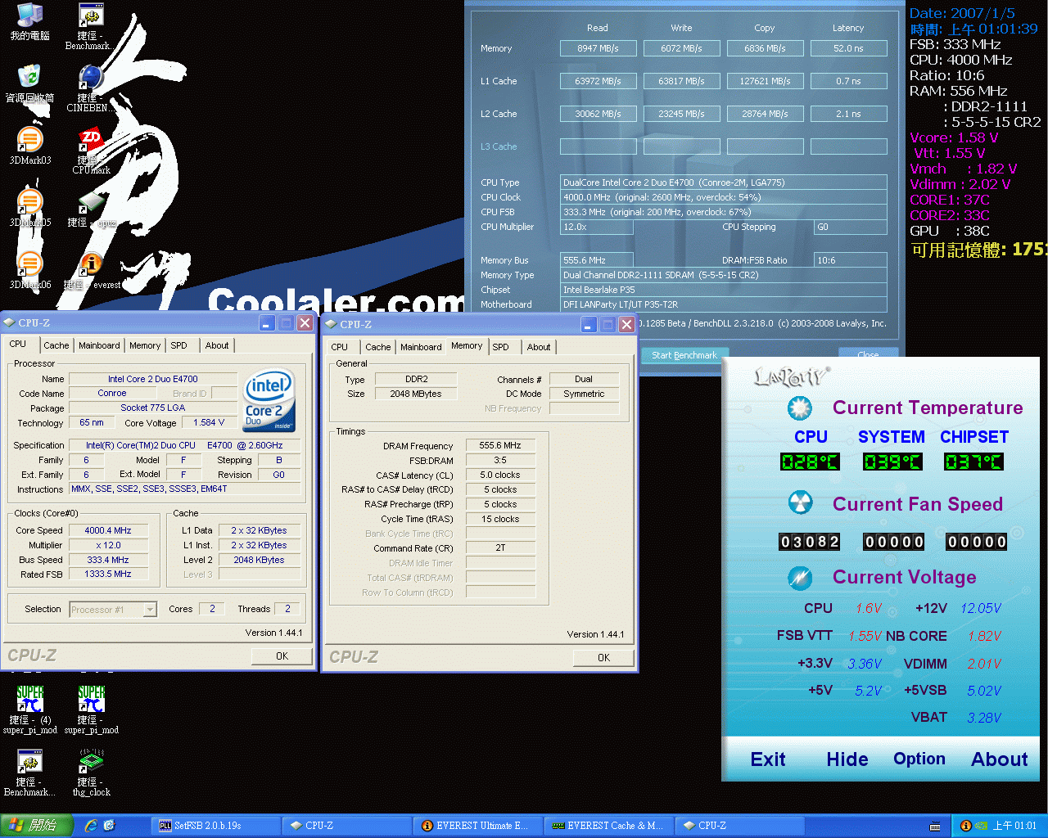Click the L2 Cache Copy 28764 MB/s box

(x=765, y=114)
